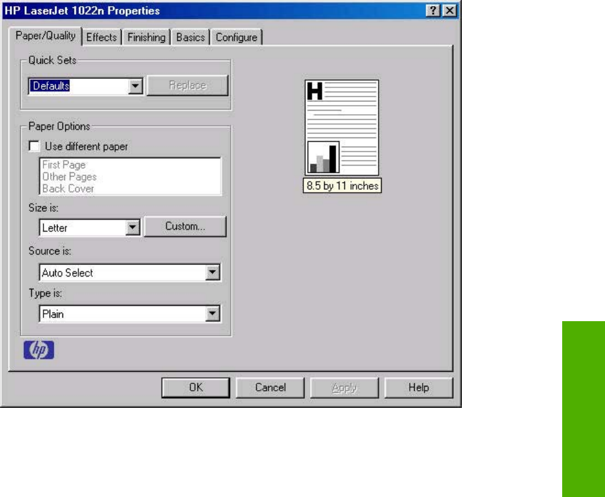Open Help via the Help button
The height and width of the screenshot is (497, 605).
(418, 388)
